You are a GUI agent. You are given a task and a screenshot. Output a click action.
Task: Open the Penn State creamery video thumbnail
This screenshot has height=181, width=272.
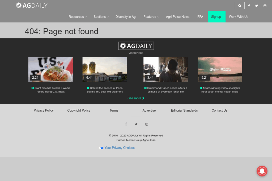click(104, 69)
